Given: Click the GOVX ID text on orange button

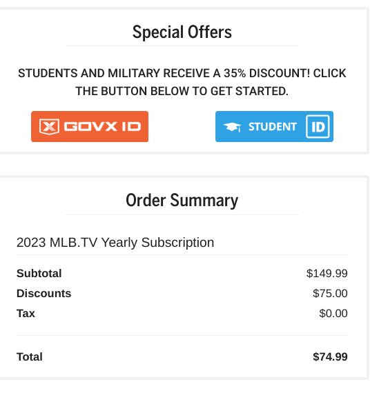Looking at the screenshot, I should (102, 127).
